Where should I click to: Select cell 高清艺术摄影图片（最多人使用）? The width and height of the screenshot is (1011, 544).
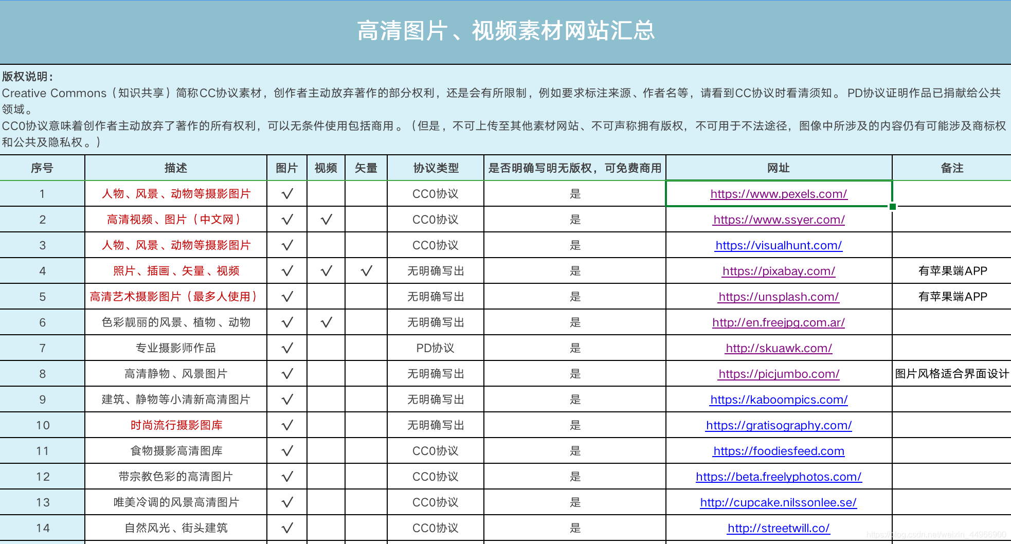pos(176,297)
